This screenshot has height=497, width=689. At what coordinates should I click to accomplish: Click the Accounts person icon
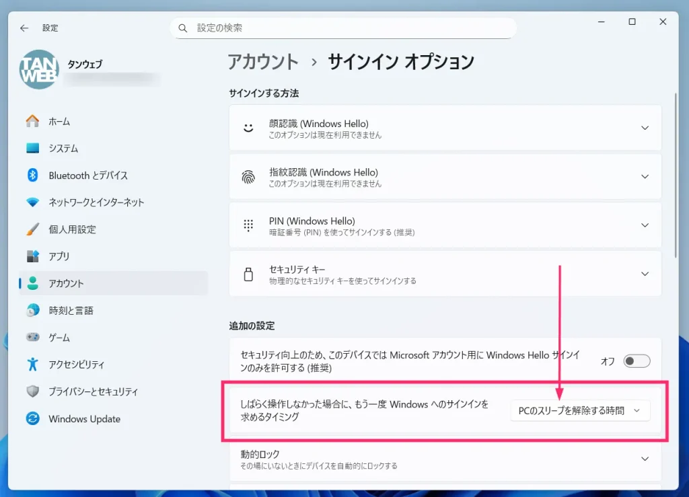32,283
